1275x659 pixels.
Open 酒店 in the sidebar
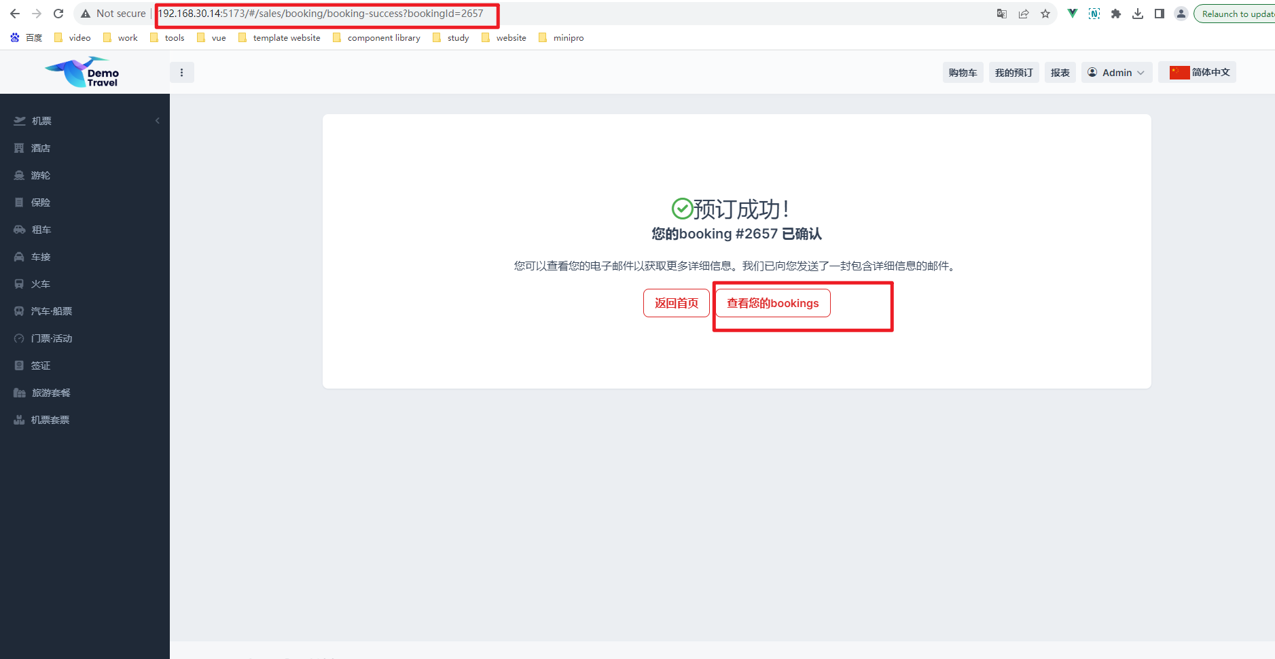(41, 148)
